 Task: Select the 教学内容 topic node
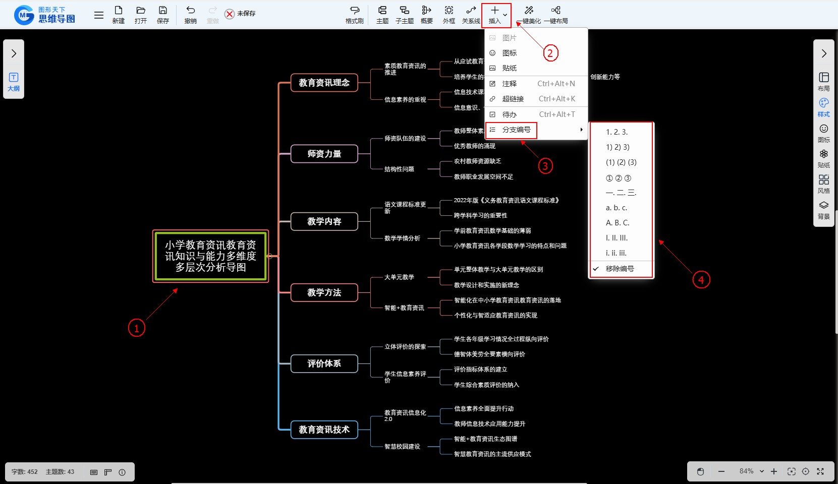point(324,221)
